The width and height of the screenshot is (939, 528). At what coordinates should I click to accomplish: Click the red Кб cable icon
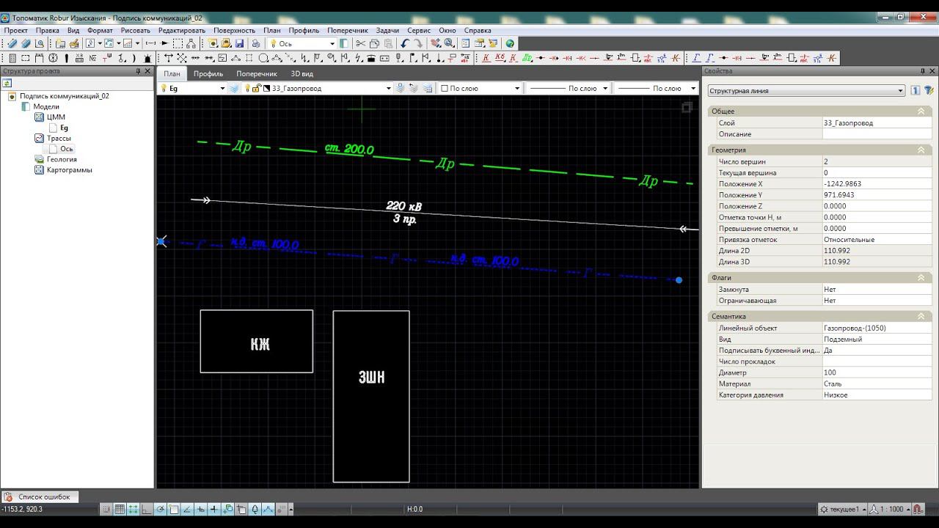point(500,58)
